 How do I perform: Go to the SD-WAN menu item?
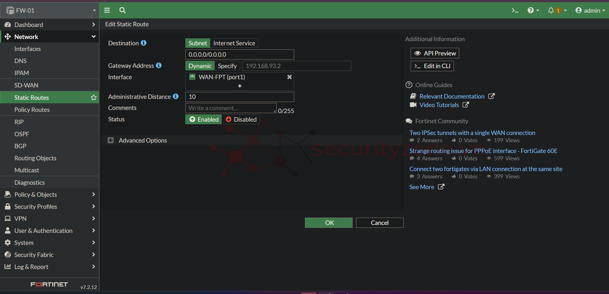click(26, 85)
